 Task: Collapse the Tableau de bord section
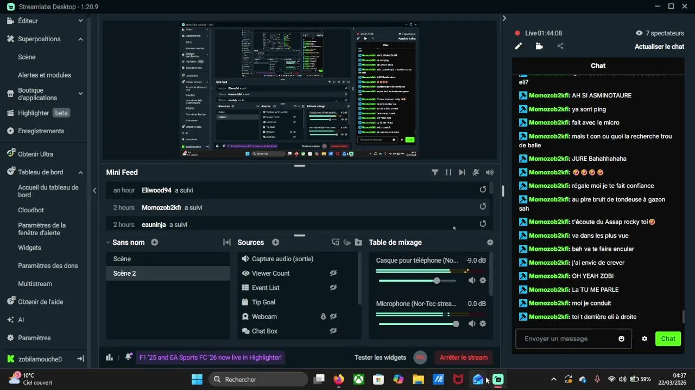pos(80,172)
